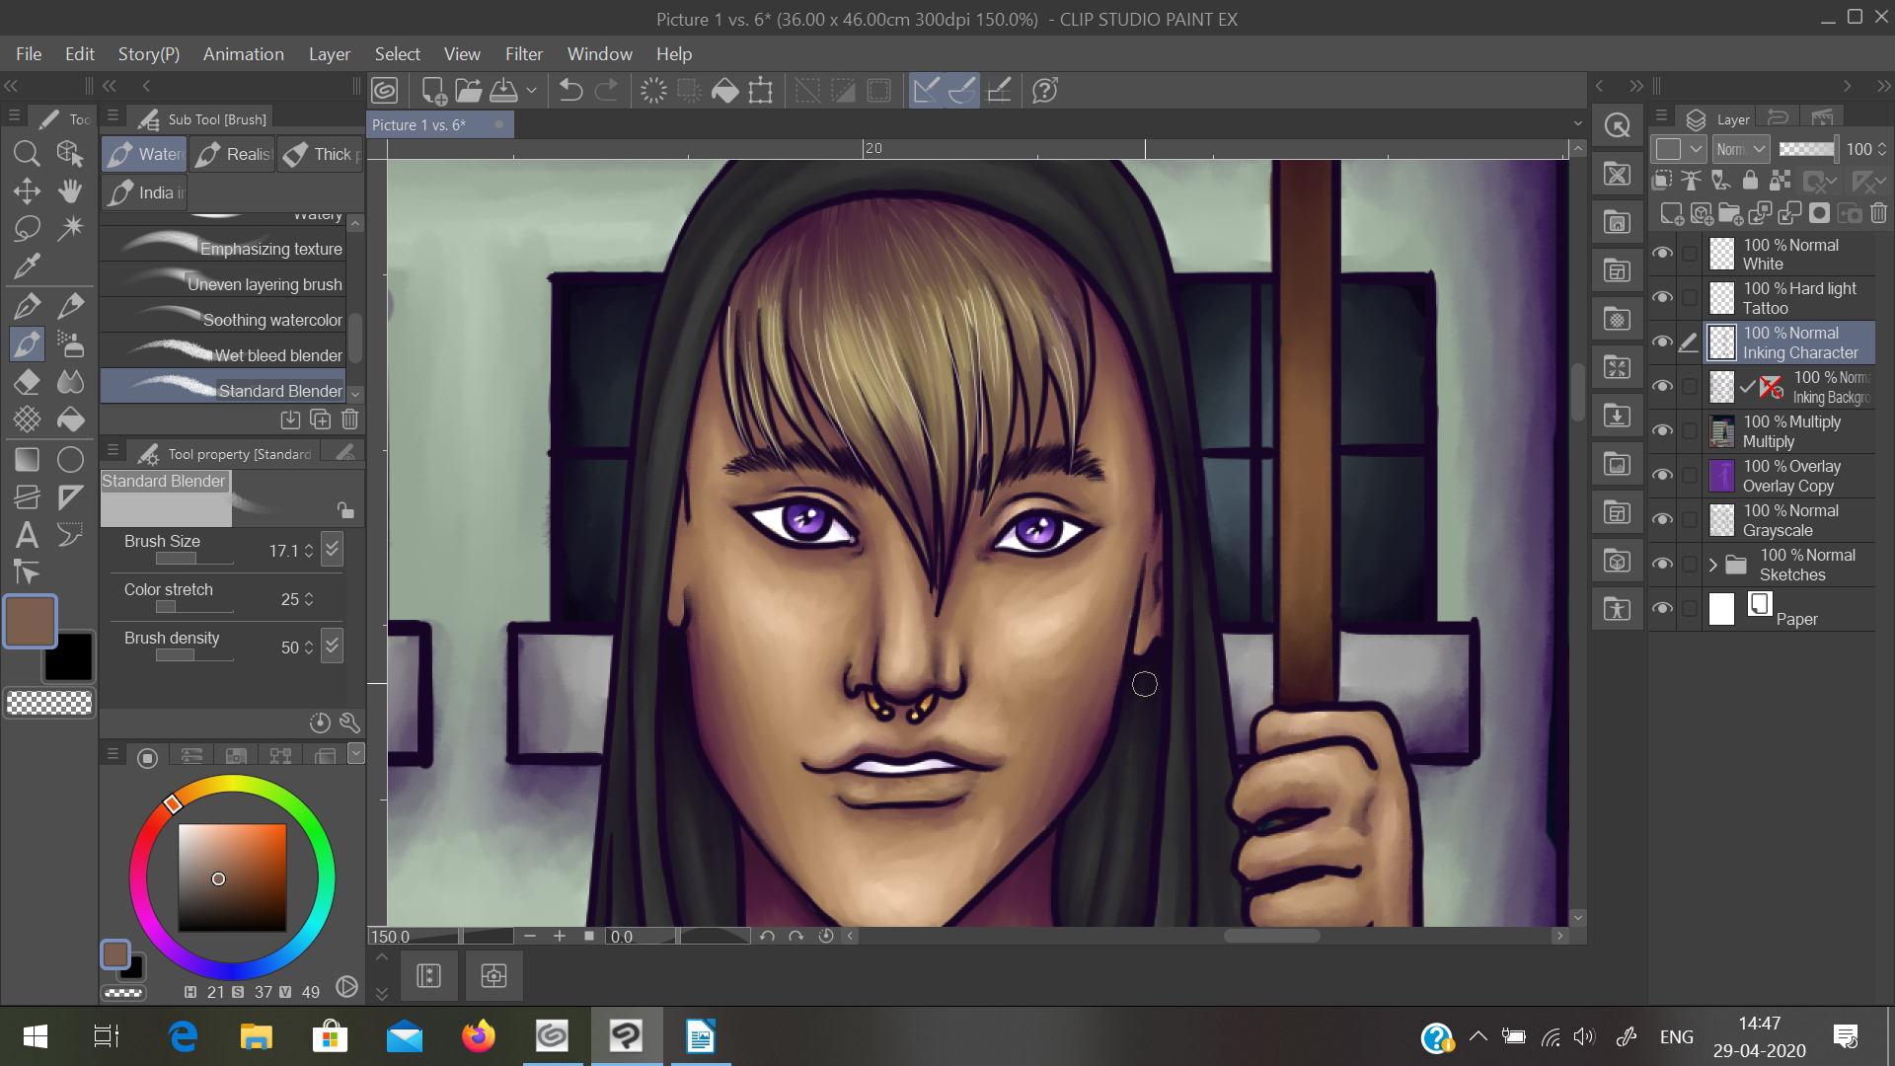This screenshot has width=1895, height=1066.
Task: Select the Eyedropper tool
Action: click(27, 266)
